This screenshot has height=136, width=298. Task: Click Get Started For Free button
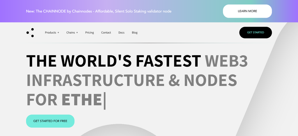coord(50,121)
